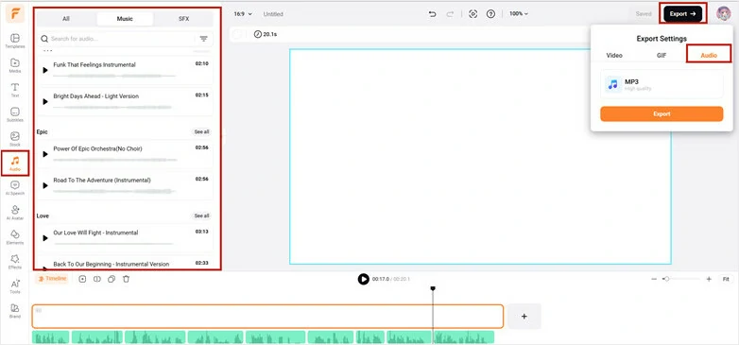Viewport: 739px width, 345px height.
Task: Rename the Untitled project title
Action: [273, 14]
